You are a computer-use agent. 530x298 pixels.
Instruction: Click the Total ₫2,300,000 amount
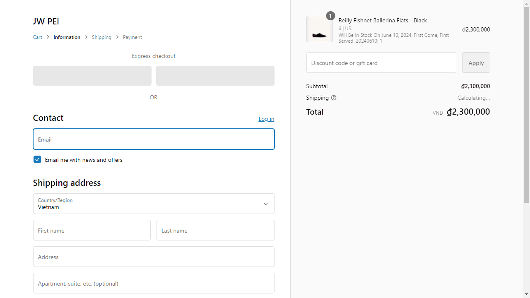pos(468,112)
